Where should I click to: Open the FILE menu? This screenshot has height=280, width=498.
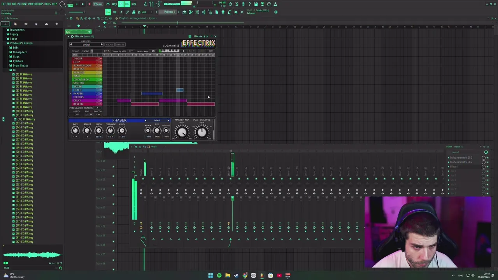click(4, 4)
